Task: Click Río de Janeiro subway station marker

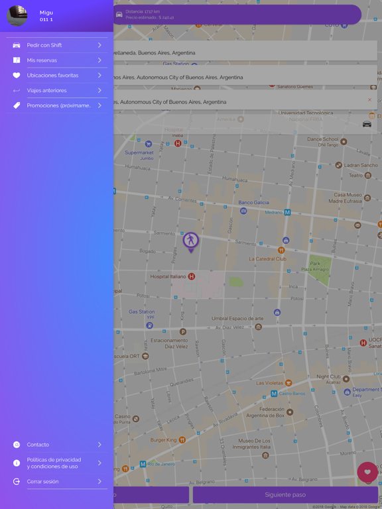Action: tap(143, 464)
